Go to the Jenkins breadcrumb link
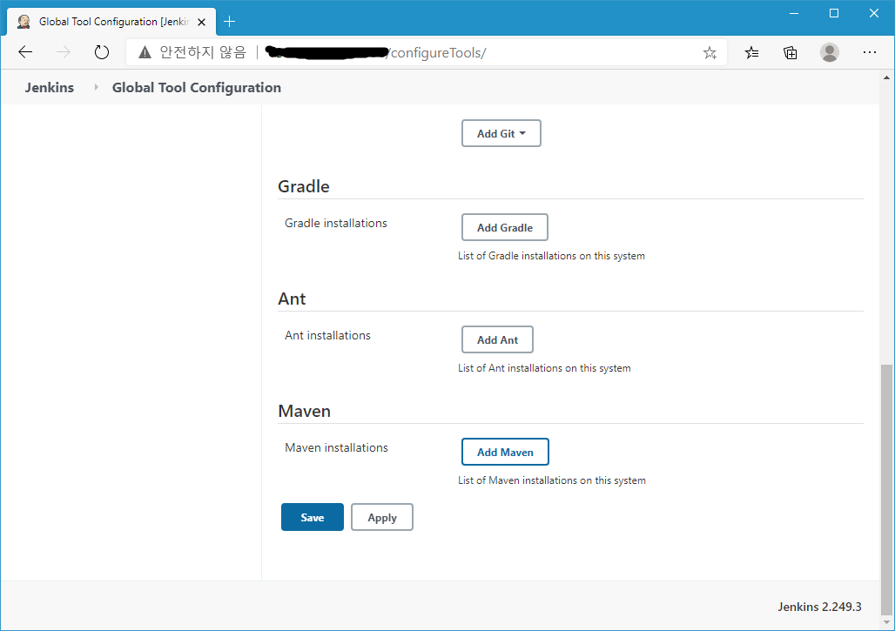 [x=49, y=87]
